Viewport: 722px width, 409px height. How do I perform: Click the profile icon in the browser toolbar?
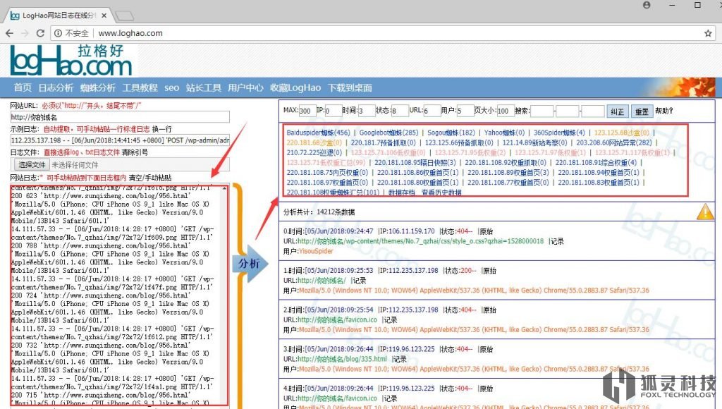pos(646,6)
